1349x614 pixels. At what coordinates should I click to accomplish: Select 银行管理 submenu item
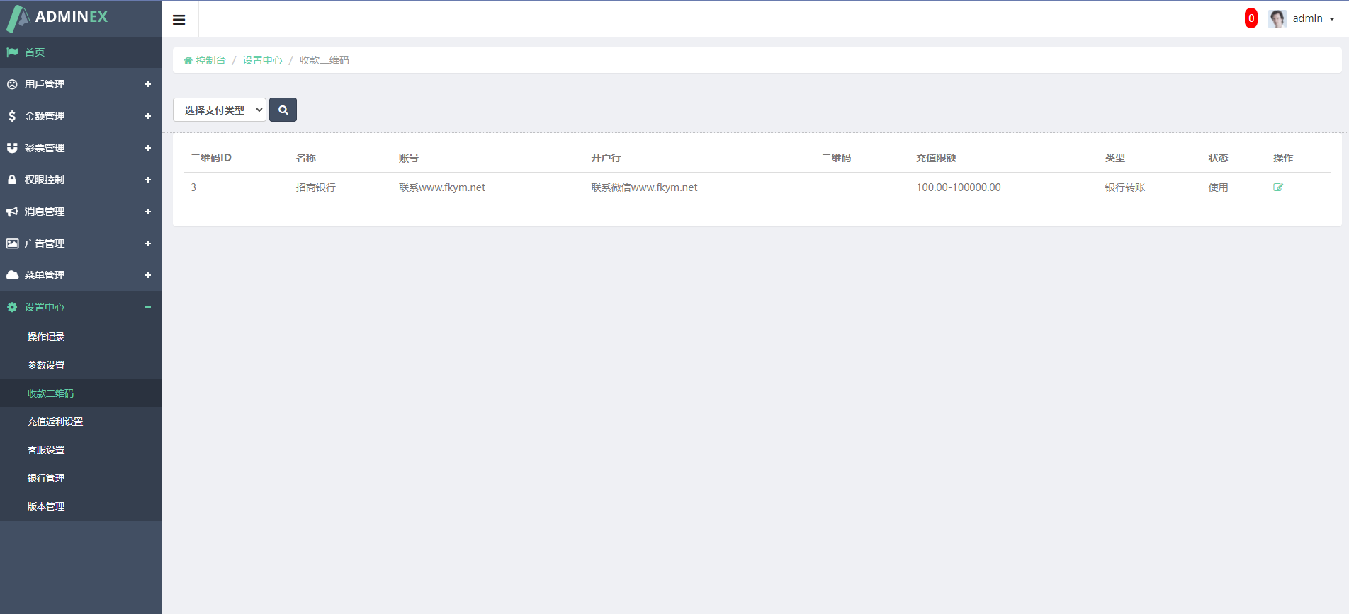46,478
